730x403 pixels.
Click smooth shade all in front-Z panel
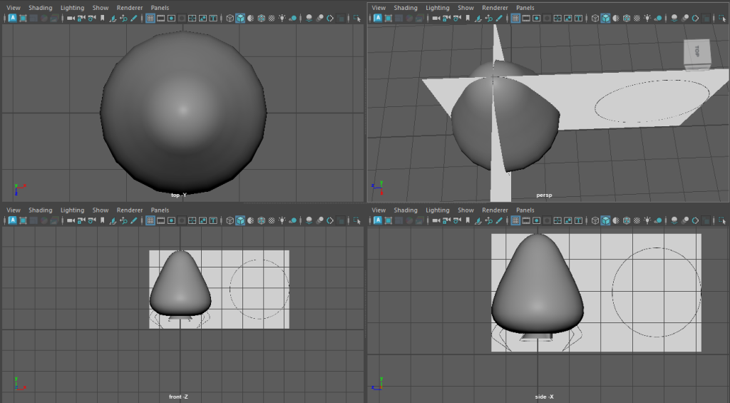click(240, 221)
